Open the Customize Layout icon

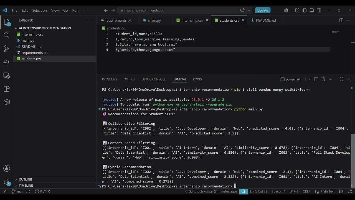pos(297,10)
